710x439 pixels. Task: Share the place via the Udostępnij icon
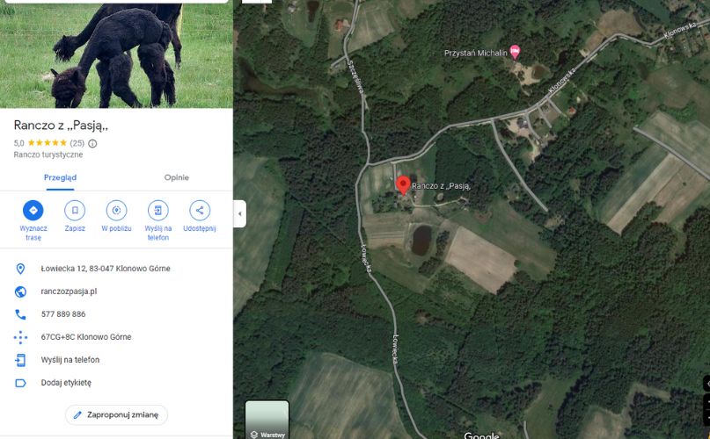(200, 210)
